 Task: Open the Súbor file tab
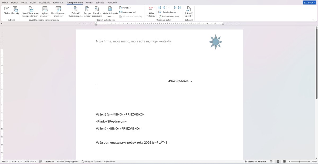point(5,2)
